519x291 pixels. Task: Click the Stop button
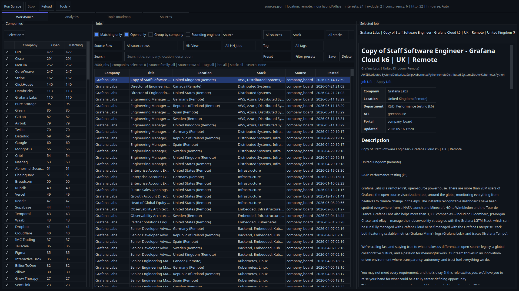(x=31, y=6)
